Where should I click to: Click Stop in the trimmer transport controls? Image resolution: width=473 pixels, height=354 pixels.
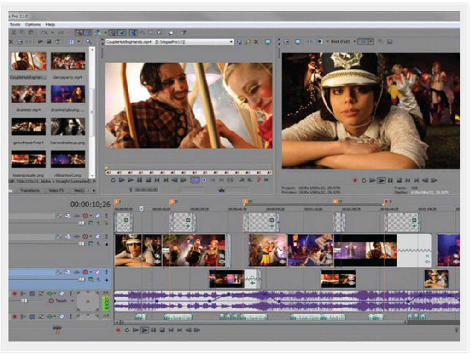[x=148, y=180]
